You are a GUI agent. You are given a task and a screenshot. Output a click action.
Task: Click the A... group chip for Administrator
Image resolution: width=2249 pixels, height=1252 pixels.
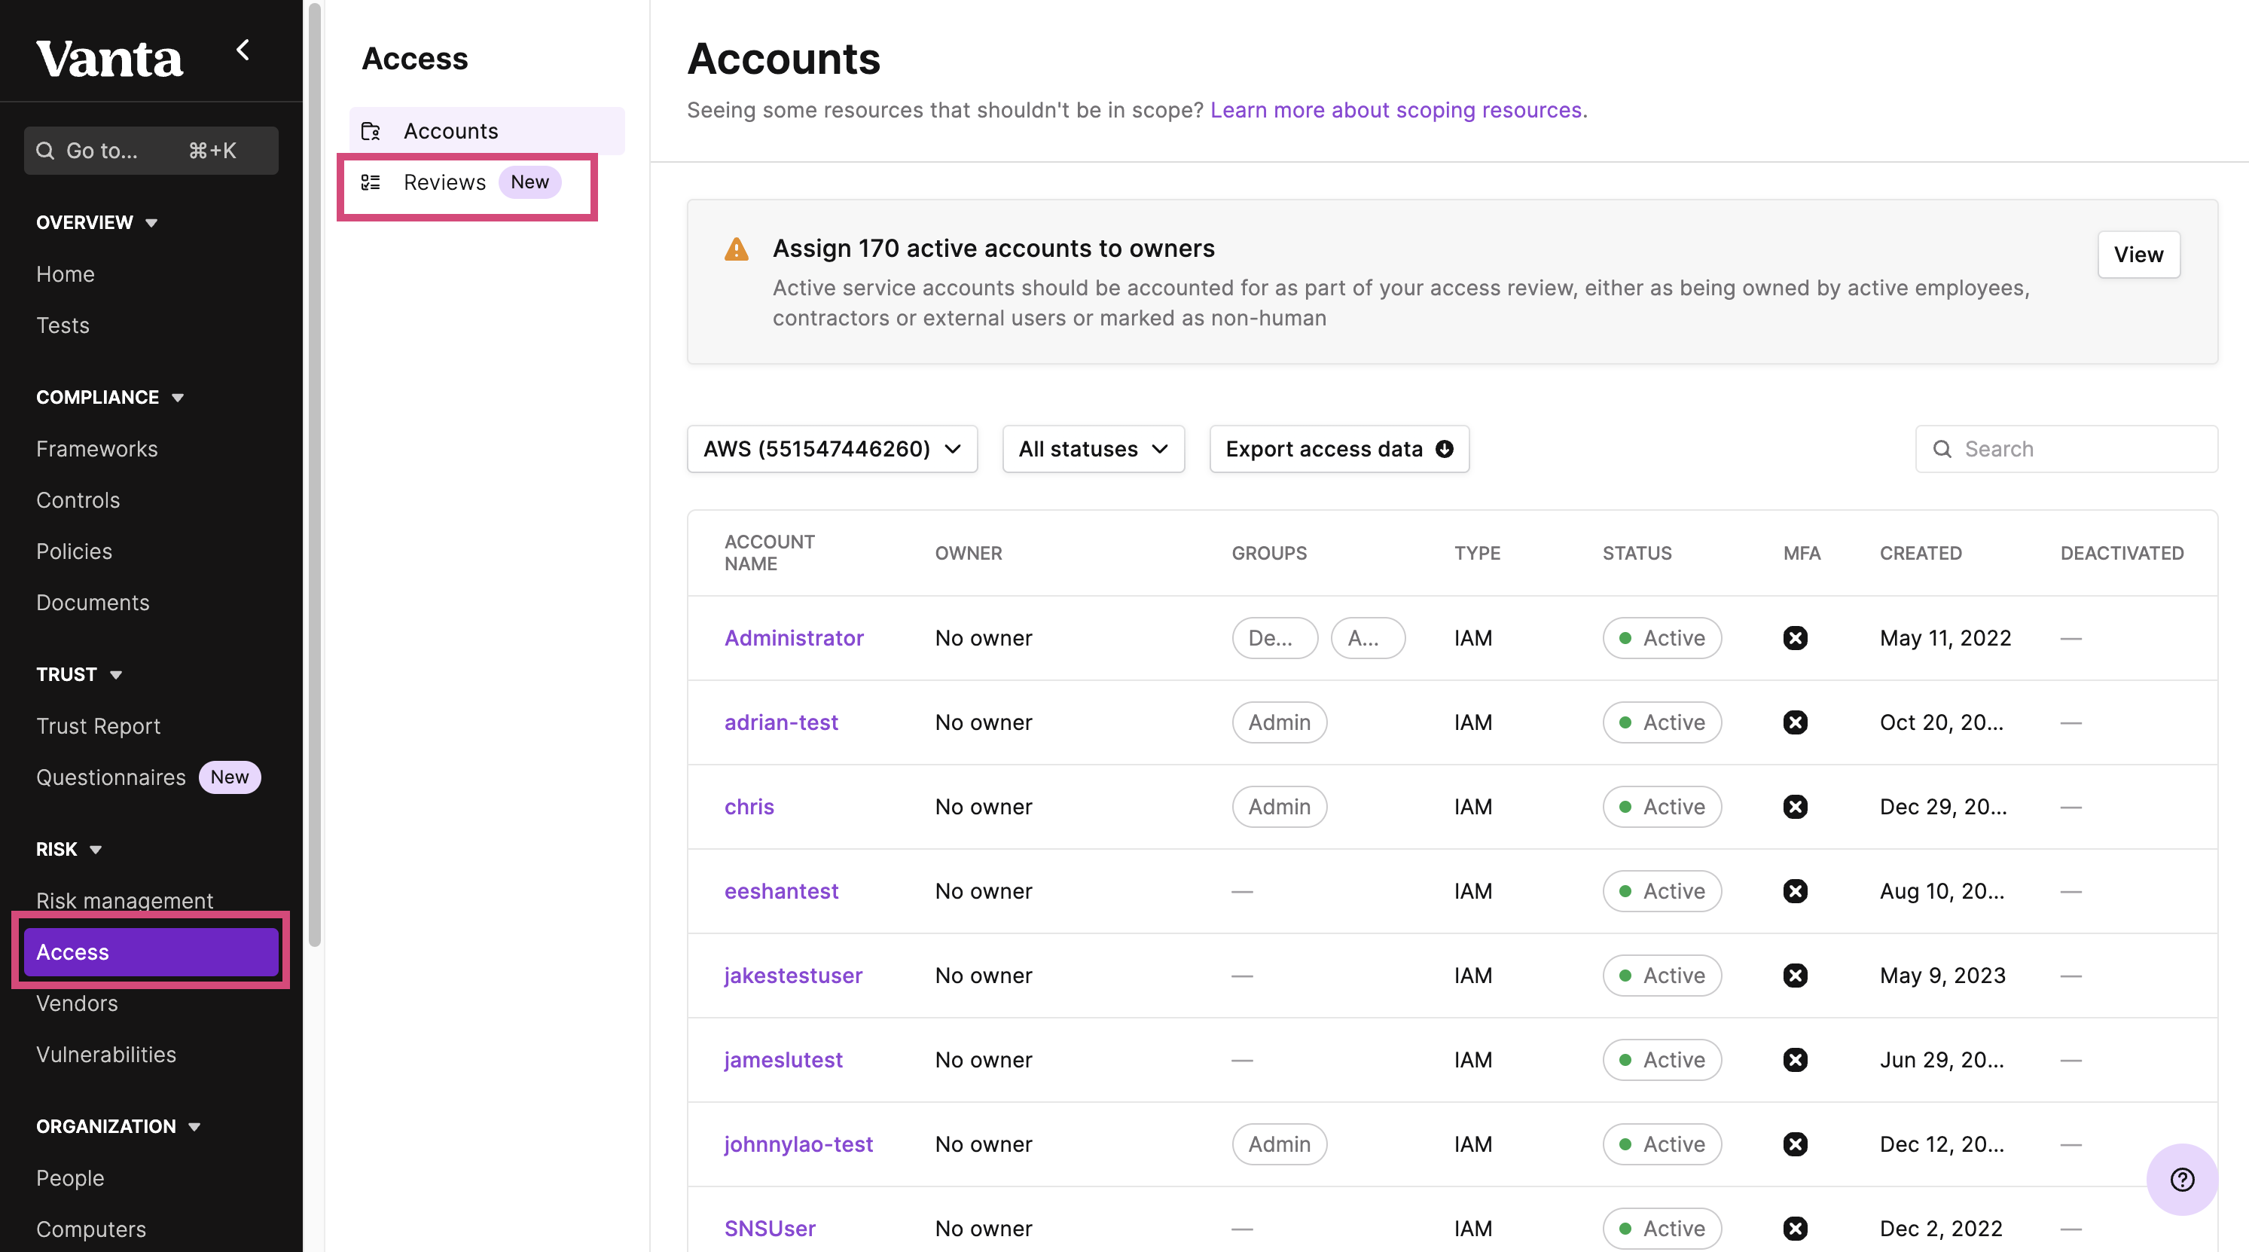(x=1367, y=638)
